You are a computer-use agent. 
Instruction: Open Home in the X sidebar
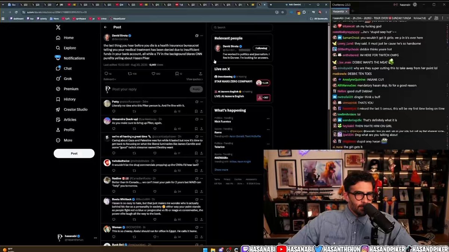[x=65, y=38]
